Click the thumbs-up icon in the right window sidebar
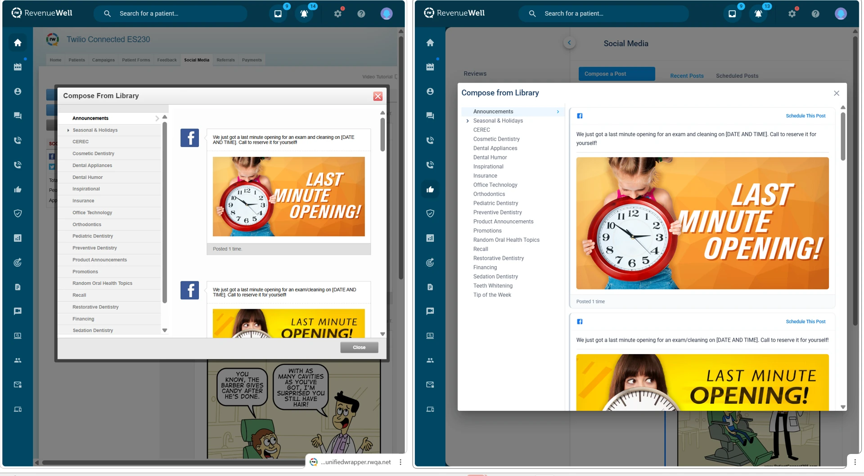 pyautogui.click(x=430, y=189)
